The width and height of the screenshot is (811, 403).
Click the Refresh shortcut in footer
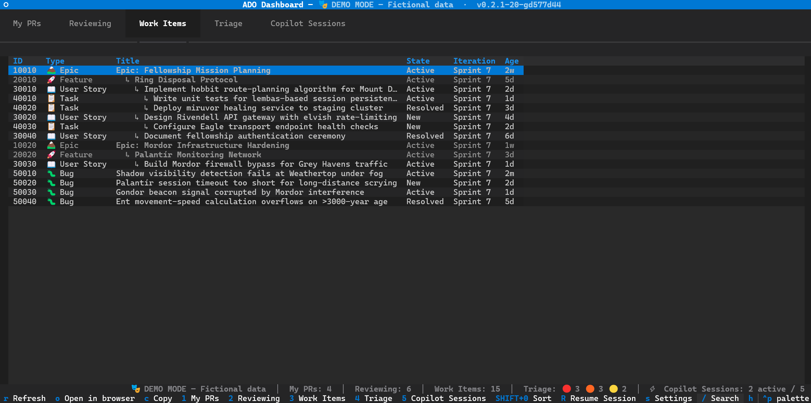(x=24, y=398)
